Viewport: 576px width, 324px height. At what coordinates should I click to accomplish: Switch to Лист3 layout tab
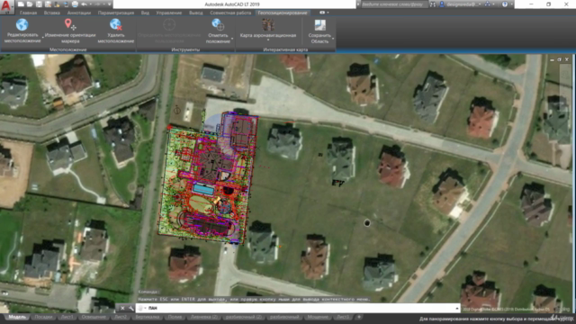click(x=343, y=317)
